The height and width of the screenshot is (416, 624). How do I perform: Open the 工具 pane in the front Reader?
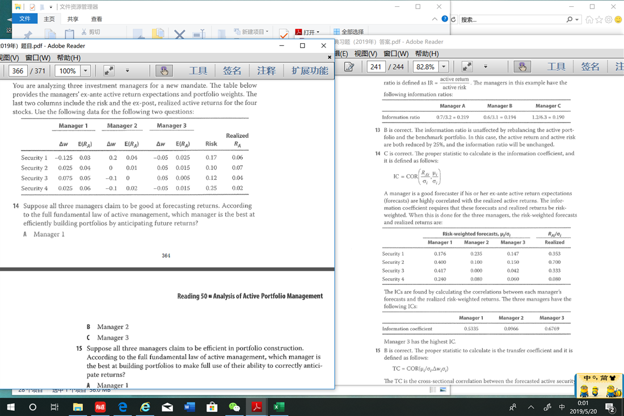pyautogui.click(x=198, y=71)
